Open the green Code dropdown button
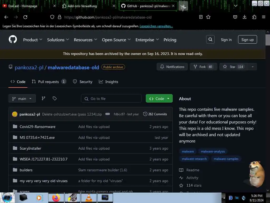This screenshot has height=203, width=270. point(159,99)
